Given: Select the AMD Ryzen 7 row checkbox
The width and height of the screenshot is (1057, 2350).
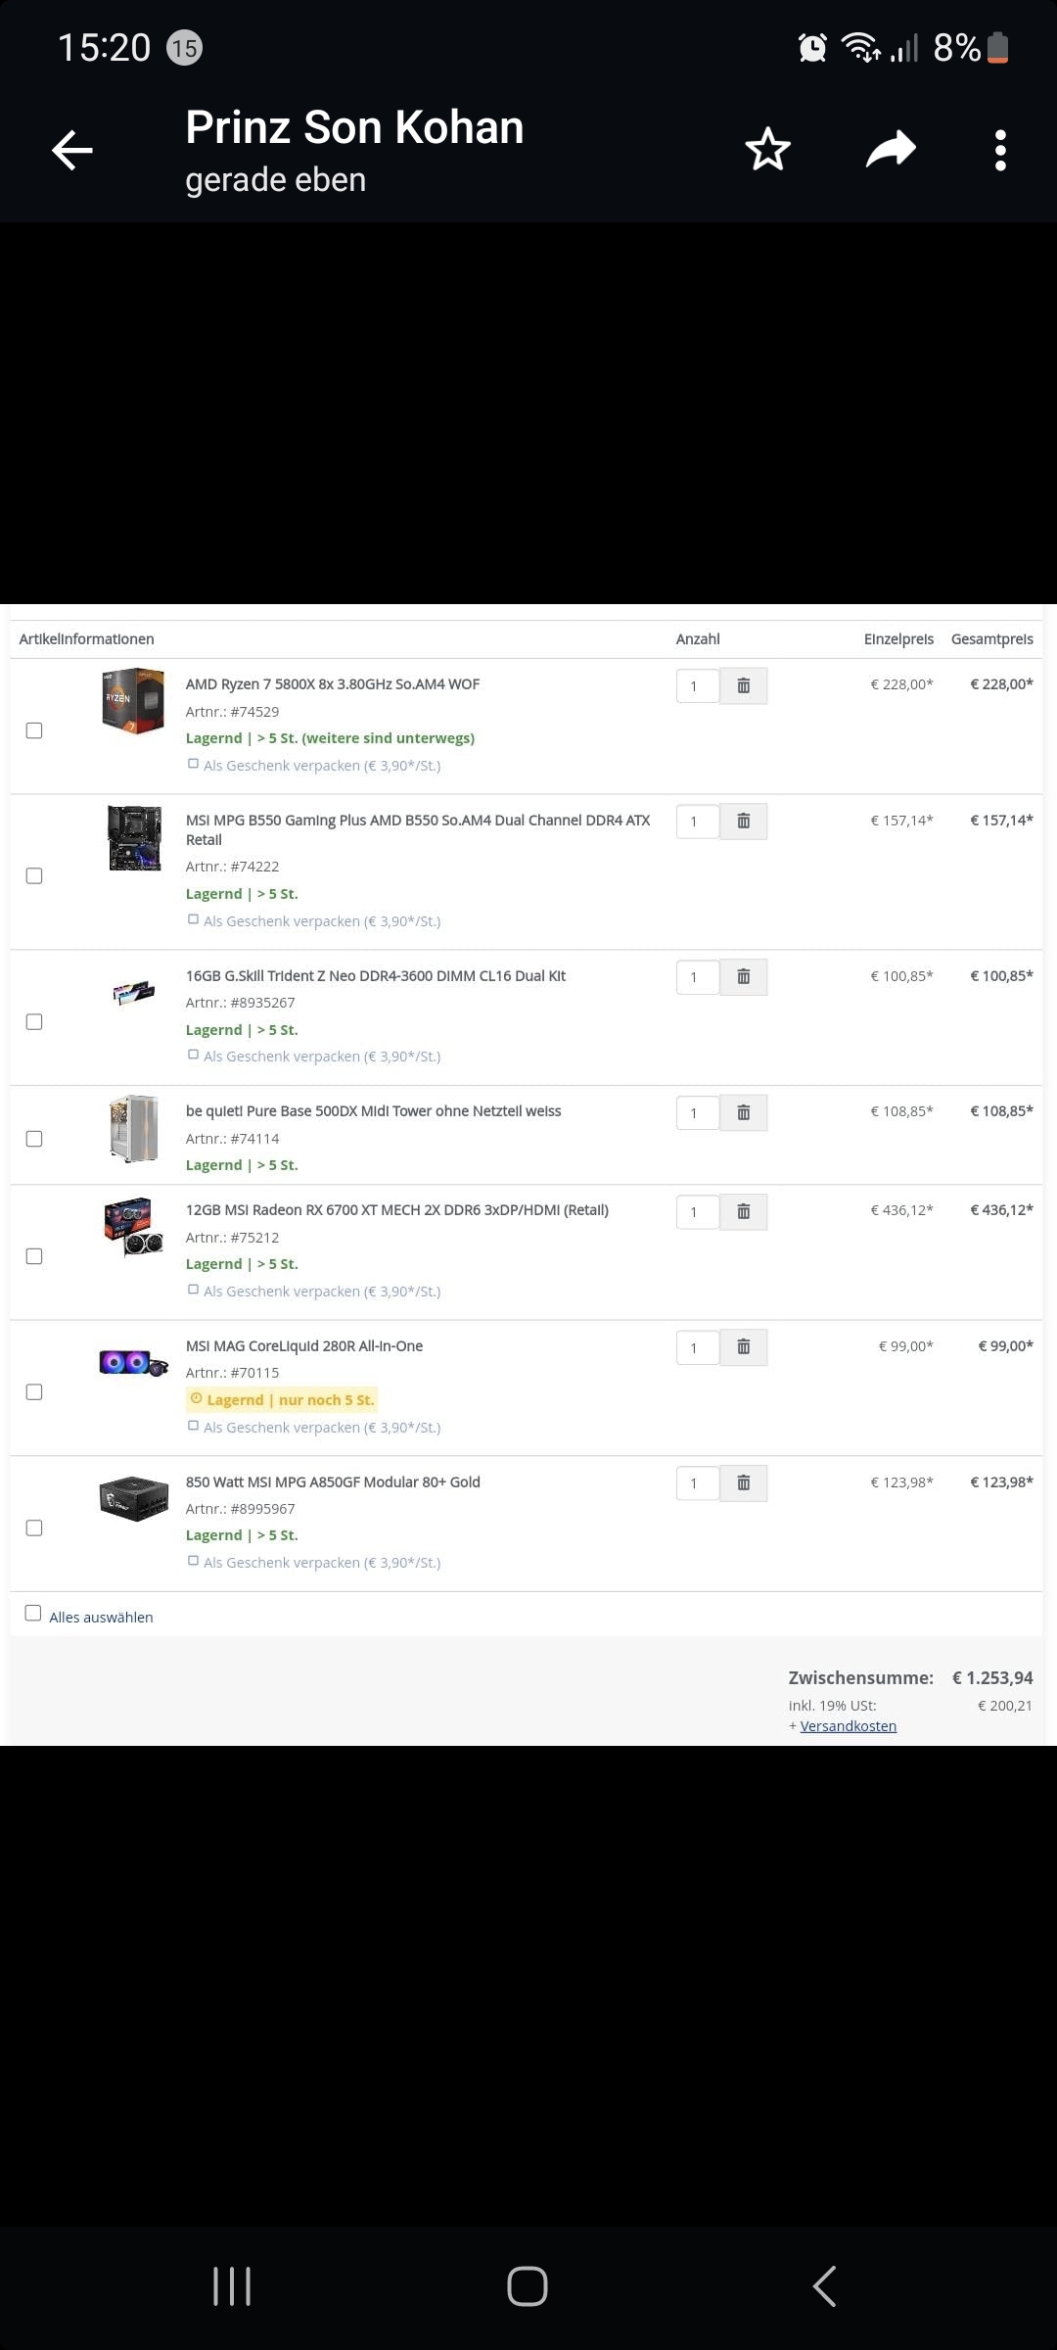Looking at the screenshot, I should coord(34,730).
